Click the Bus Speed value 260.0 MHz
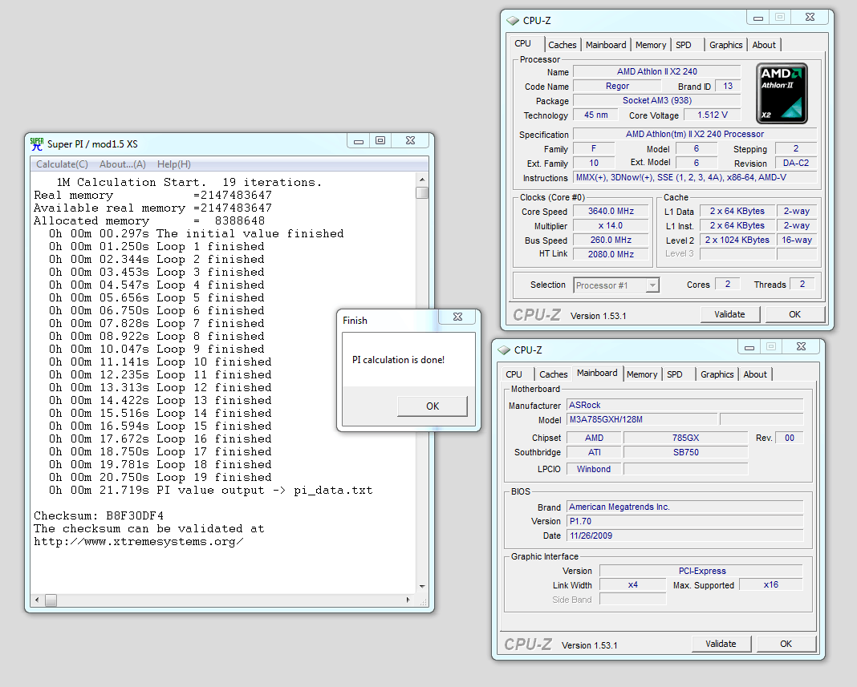 [x=611, y=240]
